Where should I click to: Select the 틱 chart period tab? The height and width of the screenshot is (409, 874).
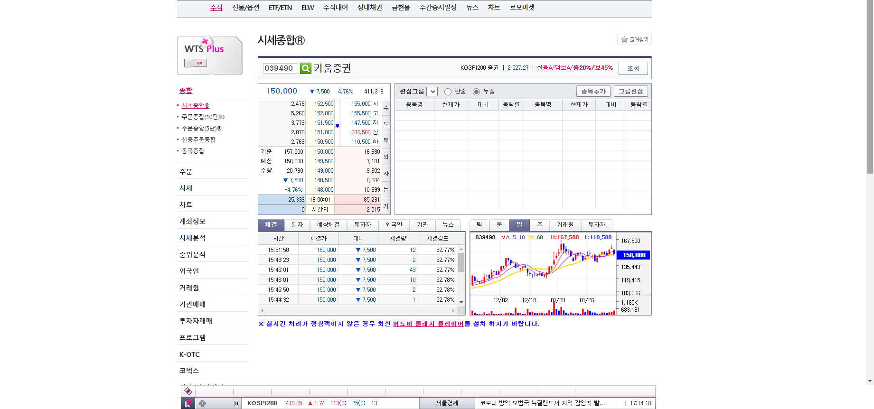click(479, 225)
